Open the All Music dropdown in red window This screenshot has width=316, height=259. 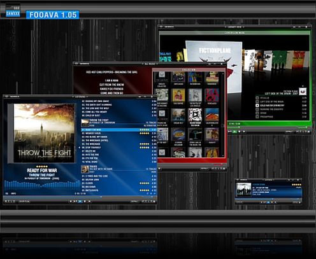[150, 64]
